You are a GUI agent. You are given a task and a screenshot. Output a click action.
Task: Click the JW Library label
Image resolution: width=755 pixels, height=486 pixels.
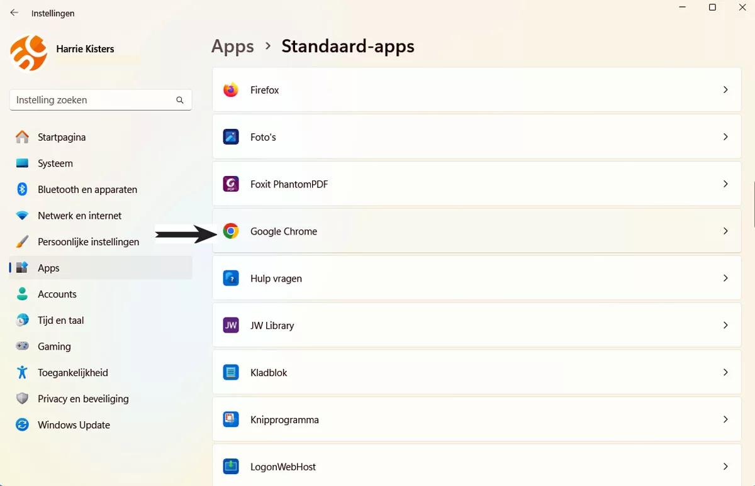click(x=272, y=326)
